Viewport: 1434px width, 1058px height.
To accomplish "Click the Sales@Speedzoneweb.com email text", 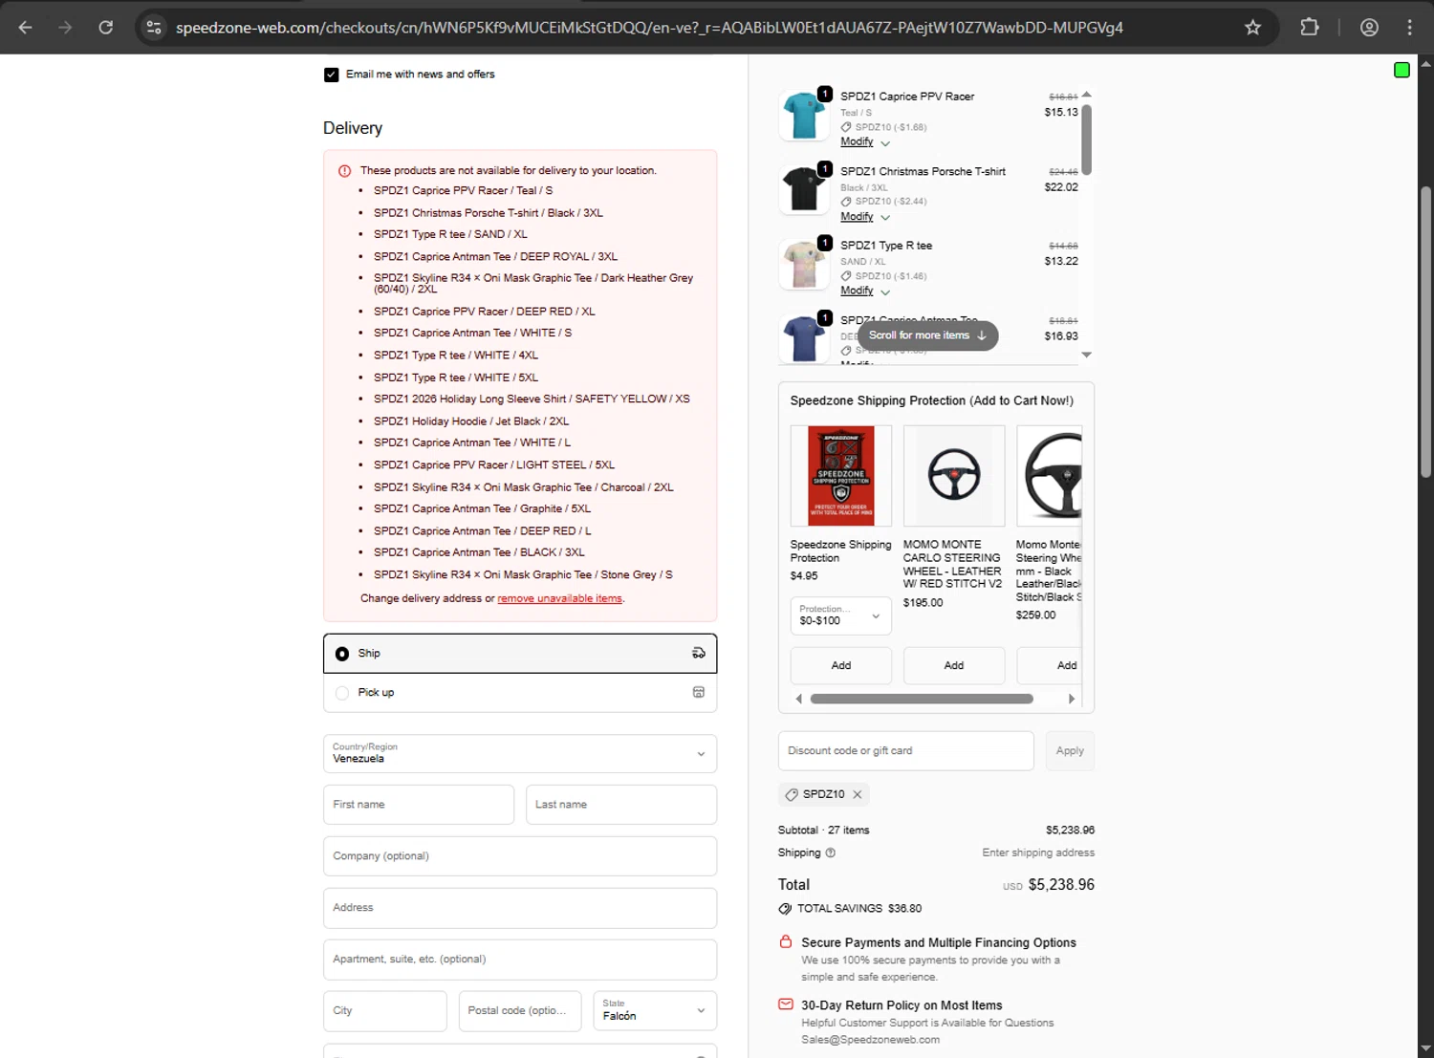I will tap(871, 1040).
